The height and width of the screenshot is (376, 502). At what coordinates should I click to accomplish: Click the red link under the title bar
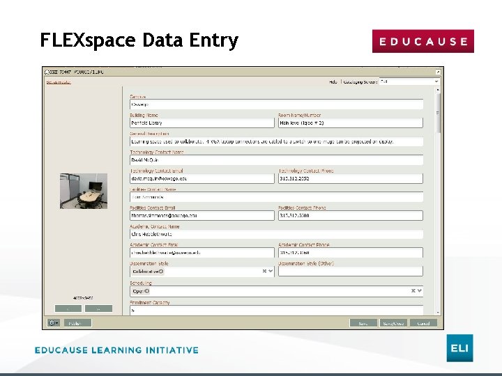(x=59, y=82)
